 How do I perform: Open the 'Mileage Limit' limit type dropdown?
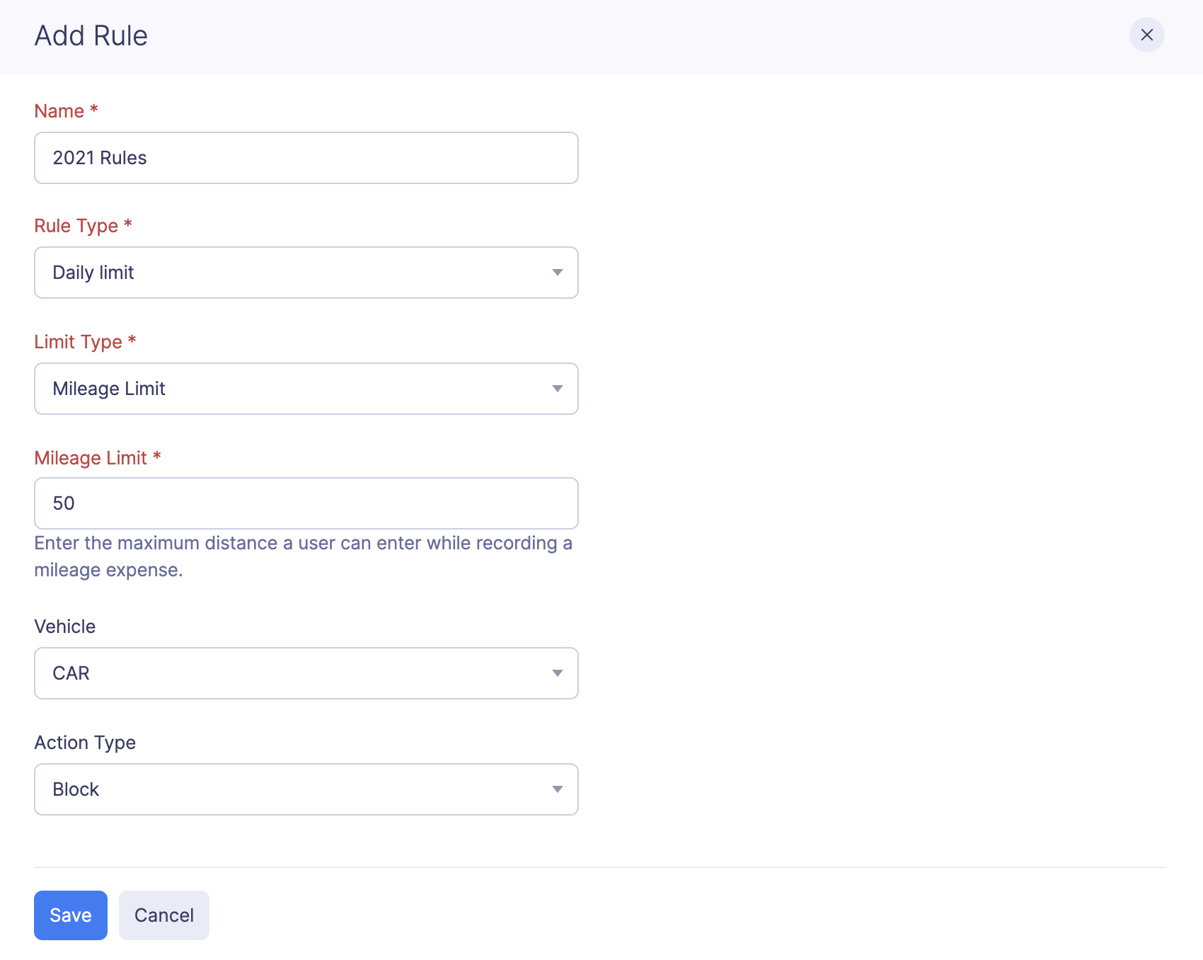[x=306, y=389]
